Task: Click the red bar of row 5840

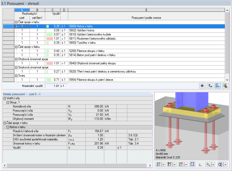Action: point(50,63)
